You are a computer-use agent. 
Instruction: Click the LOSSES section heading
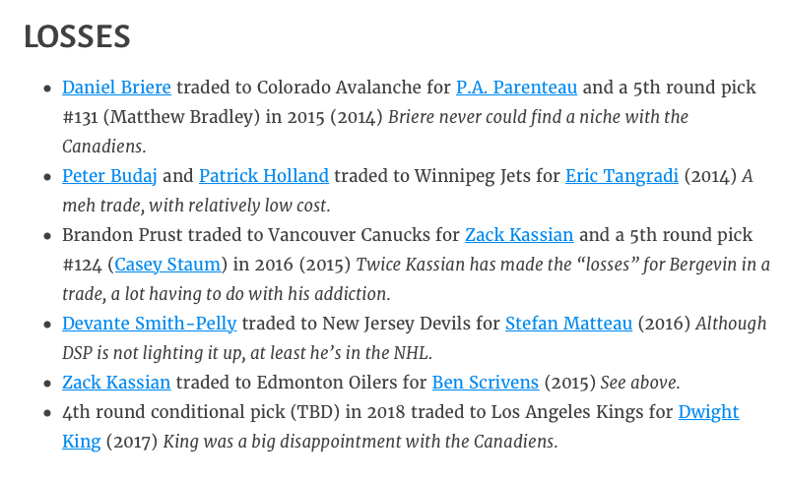click(x=77, y=36)
